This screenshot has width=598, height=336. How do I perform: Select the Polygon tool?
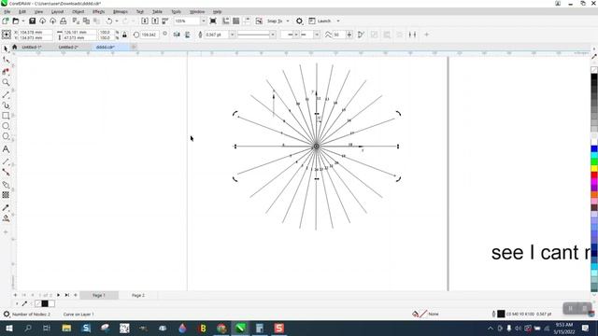tap(6, 136)
